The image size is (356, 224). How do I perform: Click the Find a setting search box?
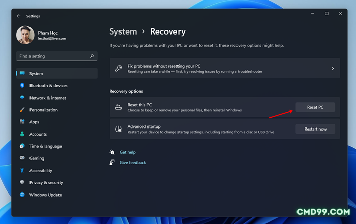click(57, 56)
